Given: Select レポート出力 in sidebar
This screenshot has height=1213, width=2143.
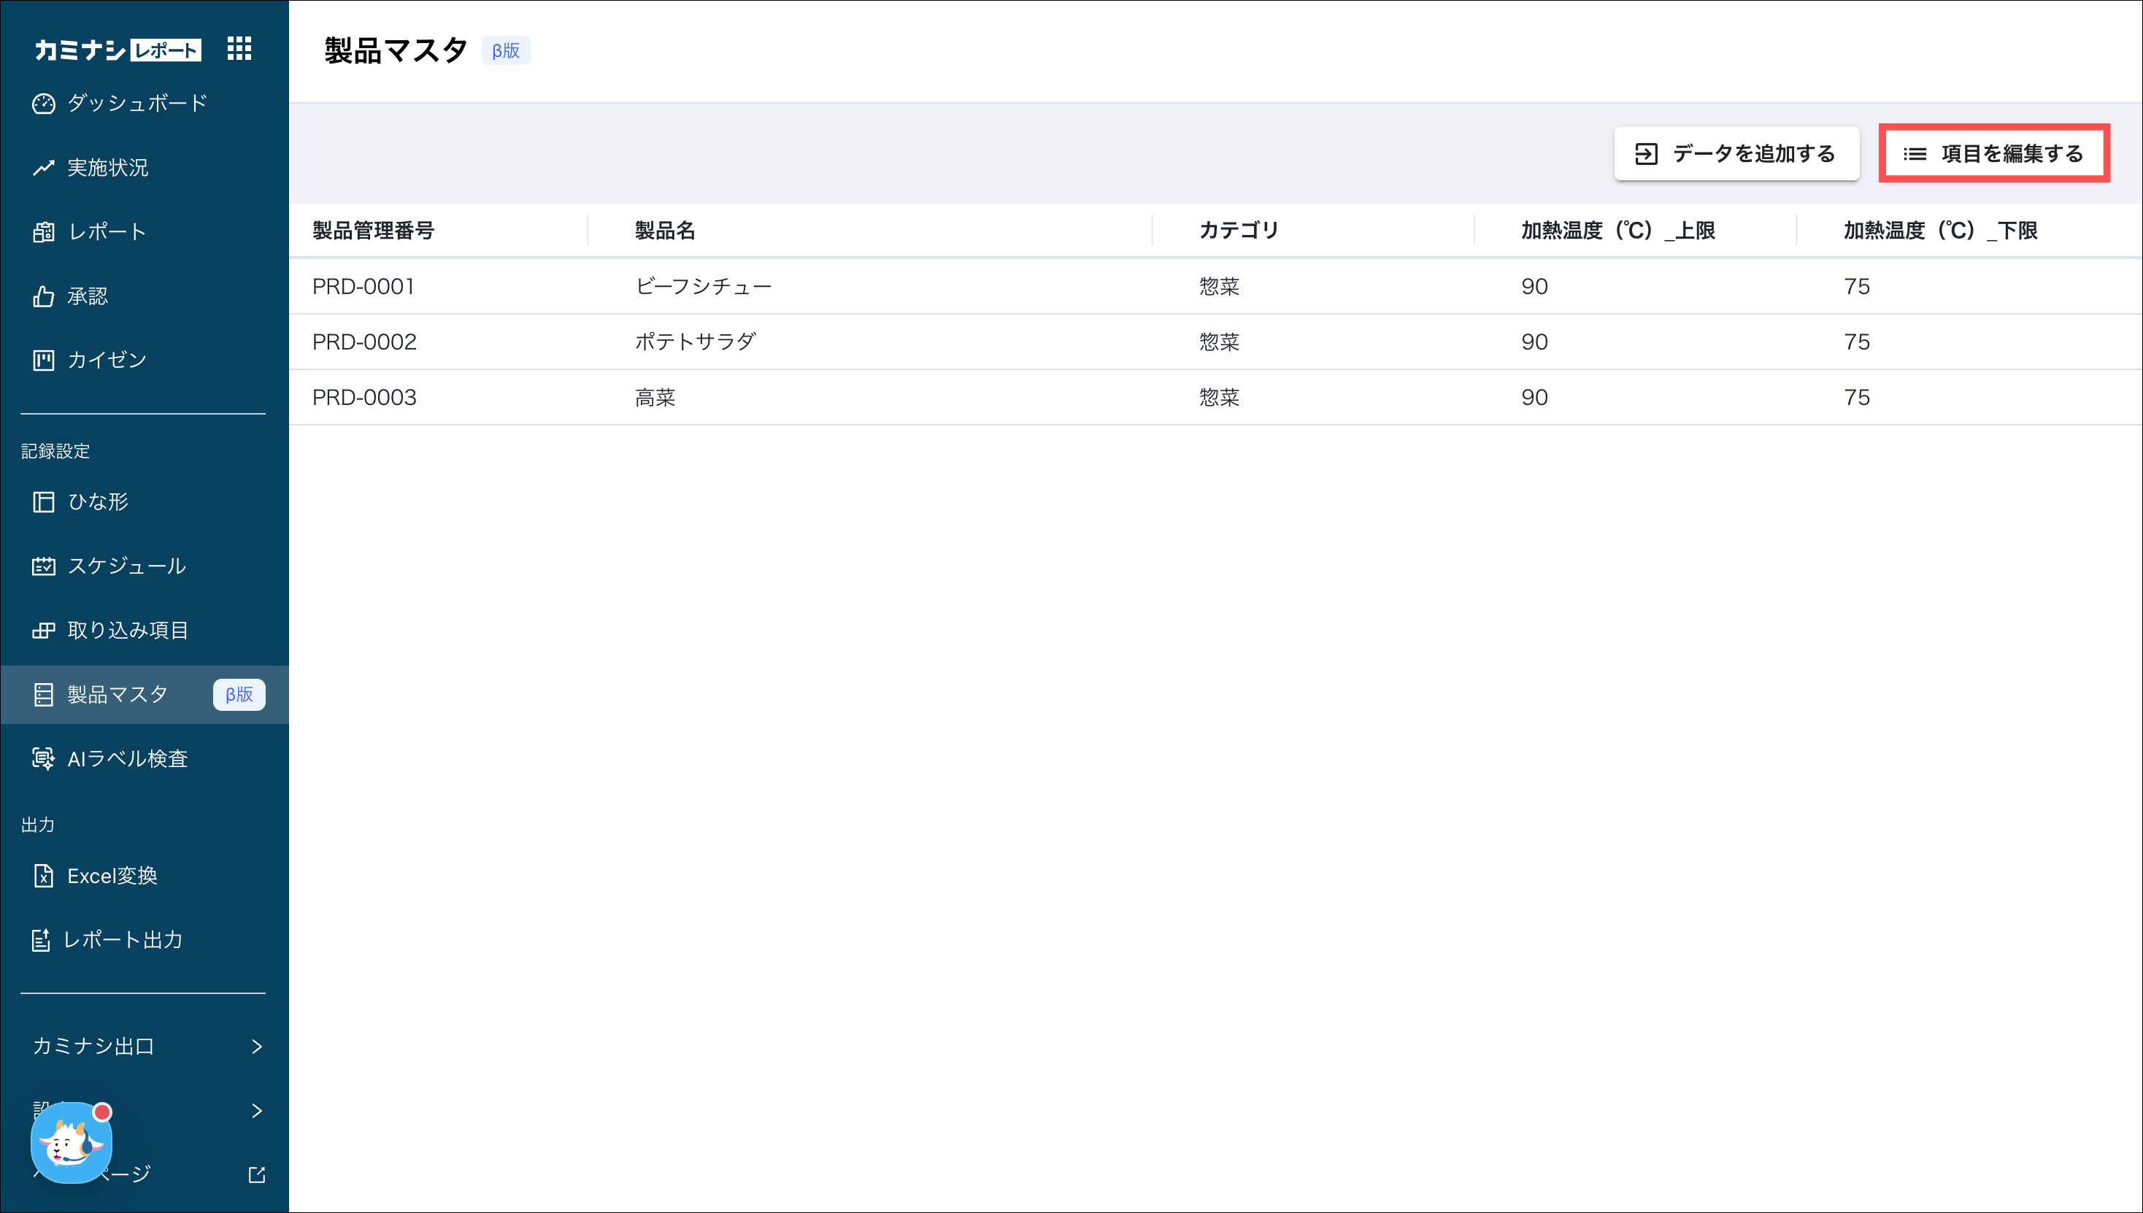Looking at the screenshot, I should coord(123,940).
